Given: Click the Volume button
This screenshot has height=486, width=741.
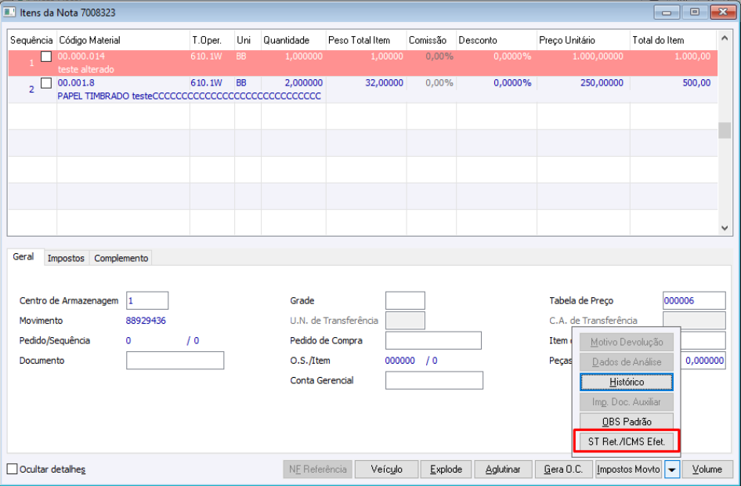Looking at the screenshot, I should pyautogui.click(x=707, y=470).
